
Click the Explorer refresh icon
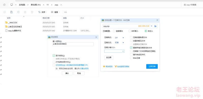(4, 5)
